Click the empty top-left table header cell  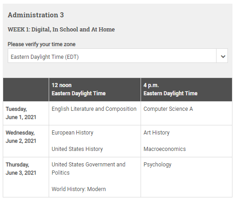click(x=26, y=89)
